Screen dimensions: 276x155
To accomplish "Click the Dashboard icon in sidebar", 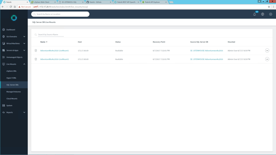I will pyautogui.click(x=4, y=30).
